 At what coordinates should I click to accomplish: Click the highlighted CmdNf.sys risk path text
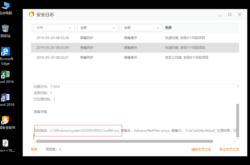click(77, 130)
